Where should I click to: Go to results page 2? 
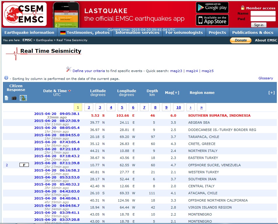89,107
